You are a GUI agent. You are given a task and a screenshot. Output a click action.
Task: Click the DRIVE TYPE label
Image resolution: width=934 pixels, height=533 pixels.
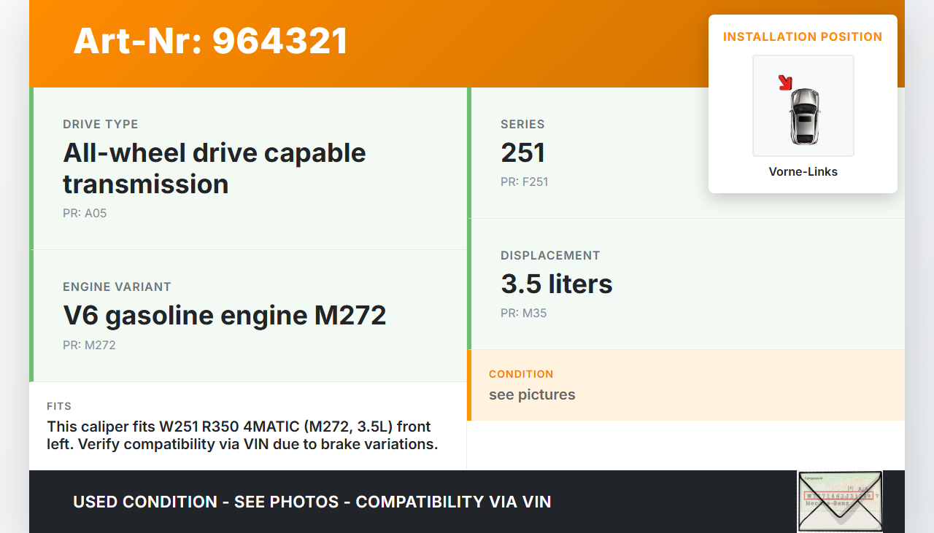(100, 125)
